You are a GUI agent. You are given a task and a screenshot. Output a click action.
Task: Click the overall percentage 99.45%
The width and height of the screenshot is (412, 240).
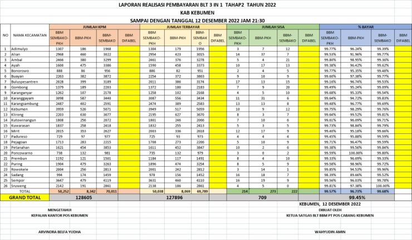click(x=357, y=198)
